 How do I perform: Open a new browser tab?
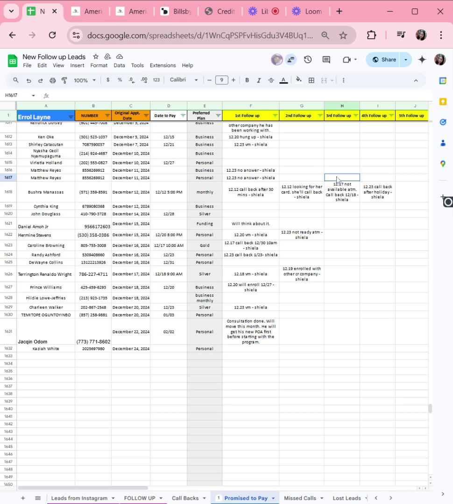[339, 11]
